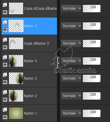
Task: Click the panel splitter arrow handle
Action: [x=58, y=63]
